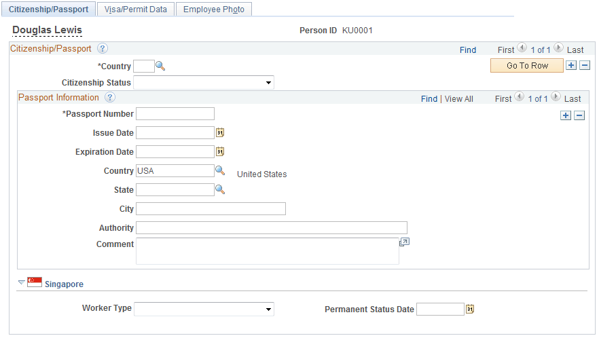This screenshot has height=338, width=599.
Task: Switch to the Employee Photo tab
Action: 214,10
